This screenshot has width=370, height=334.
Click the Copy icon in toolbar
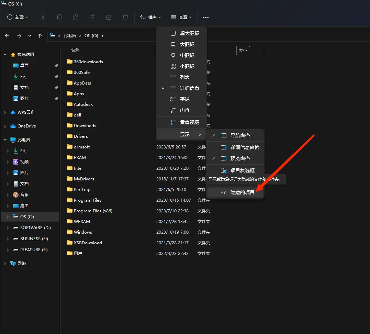tap(59, 17)
